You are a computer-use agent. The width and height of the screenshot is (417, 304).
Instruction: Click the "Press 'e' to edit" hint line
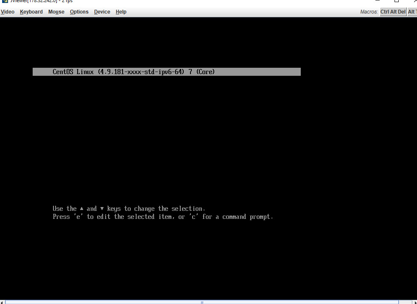click(x=163, y=217)
